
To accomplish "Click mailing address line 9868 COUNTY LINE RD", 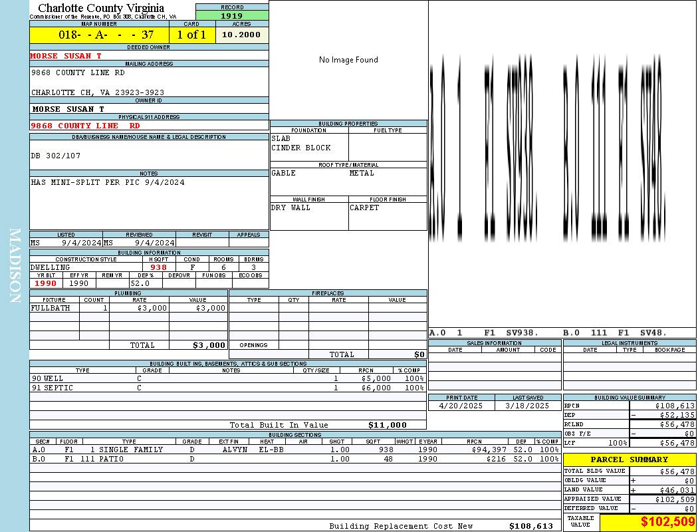I will (x=78, y=72).
